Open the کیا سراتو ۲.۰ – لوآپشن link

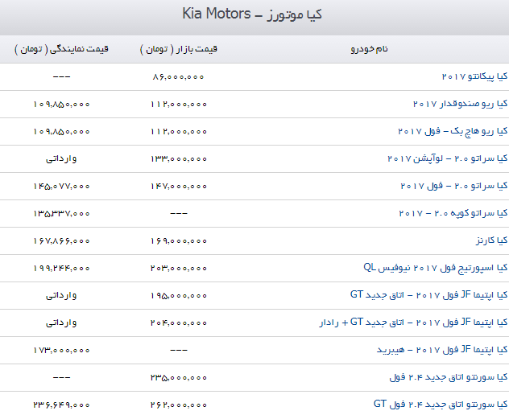(447, 158)
